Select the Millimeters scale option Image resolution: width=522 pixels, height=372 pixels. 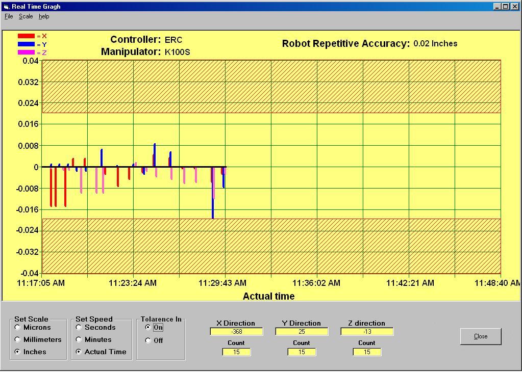point(18,340)
